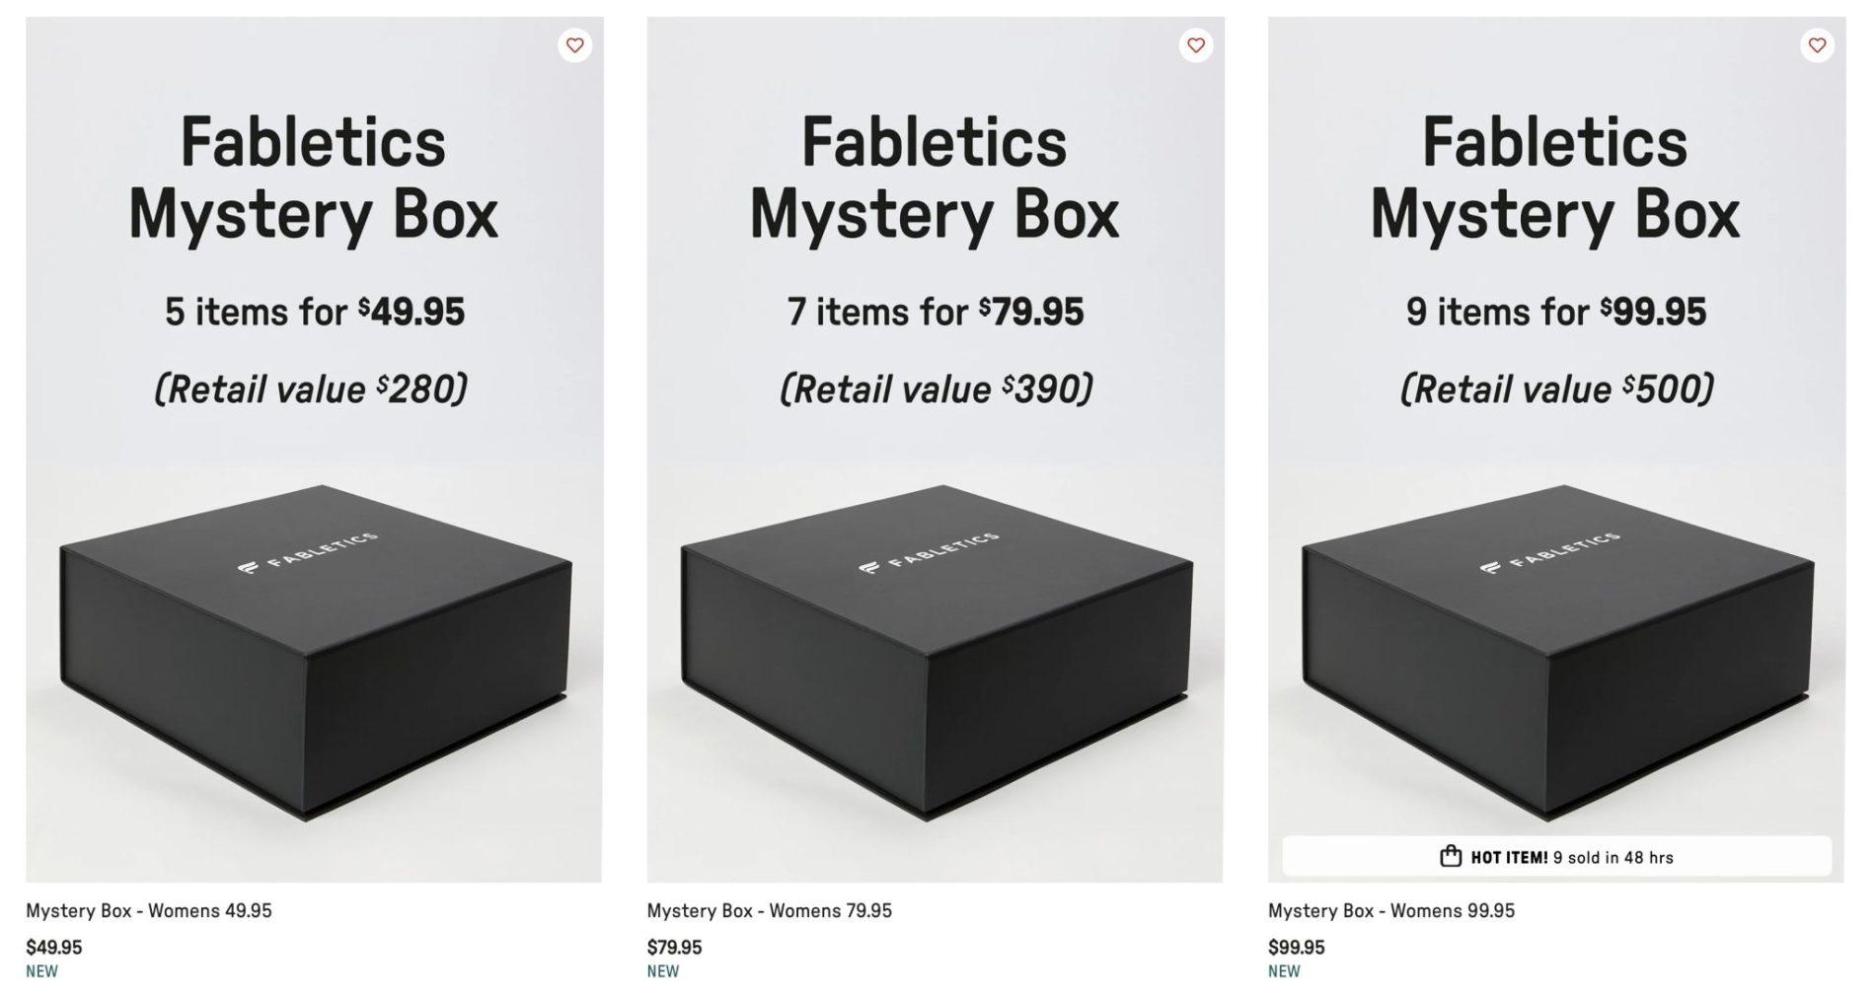This screenshot has width=1875, height=996.
Task: Open the 'Mystery Box - Womens 99.95' link
Action: click(1390, 911)
